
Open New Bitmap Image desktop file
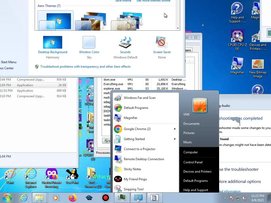coord(258,68)
